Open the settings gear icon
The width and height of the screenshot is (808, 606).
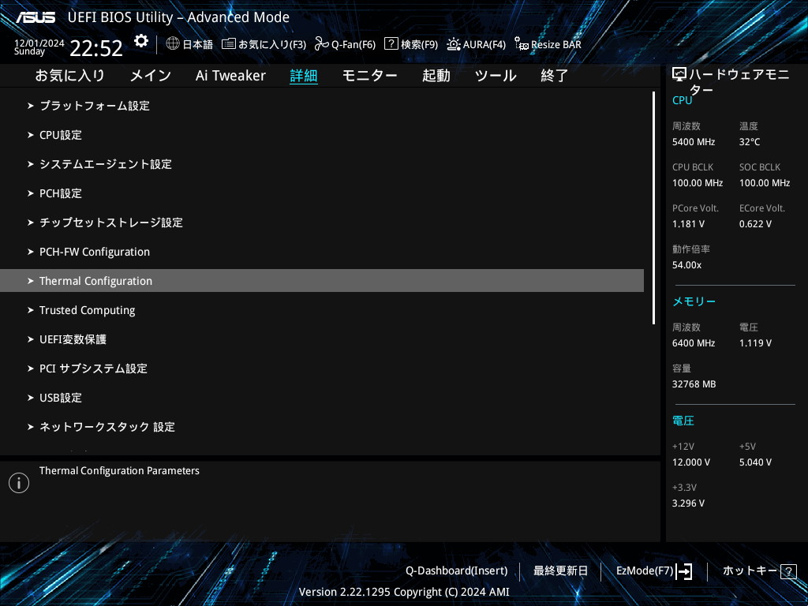(x=140, y=41)
